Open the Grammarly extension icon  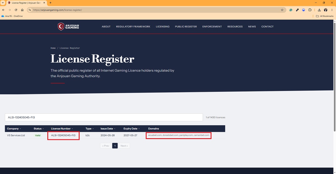(x=291, y=10)
